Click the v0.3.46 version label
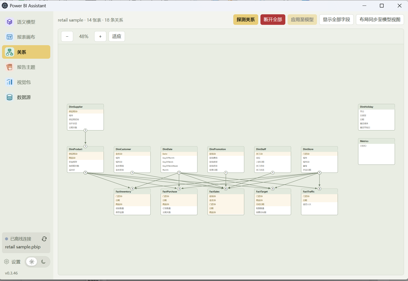This screenshot has height=281, width=408. coord(11,273)
